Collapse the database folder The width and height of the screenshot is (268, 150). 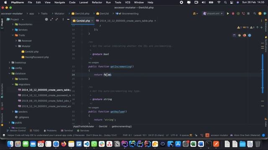9,73
